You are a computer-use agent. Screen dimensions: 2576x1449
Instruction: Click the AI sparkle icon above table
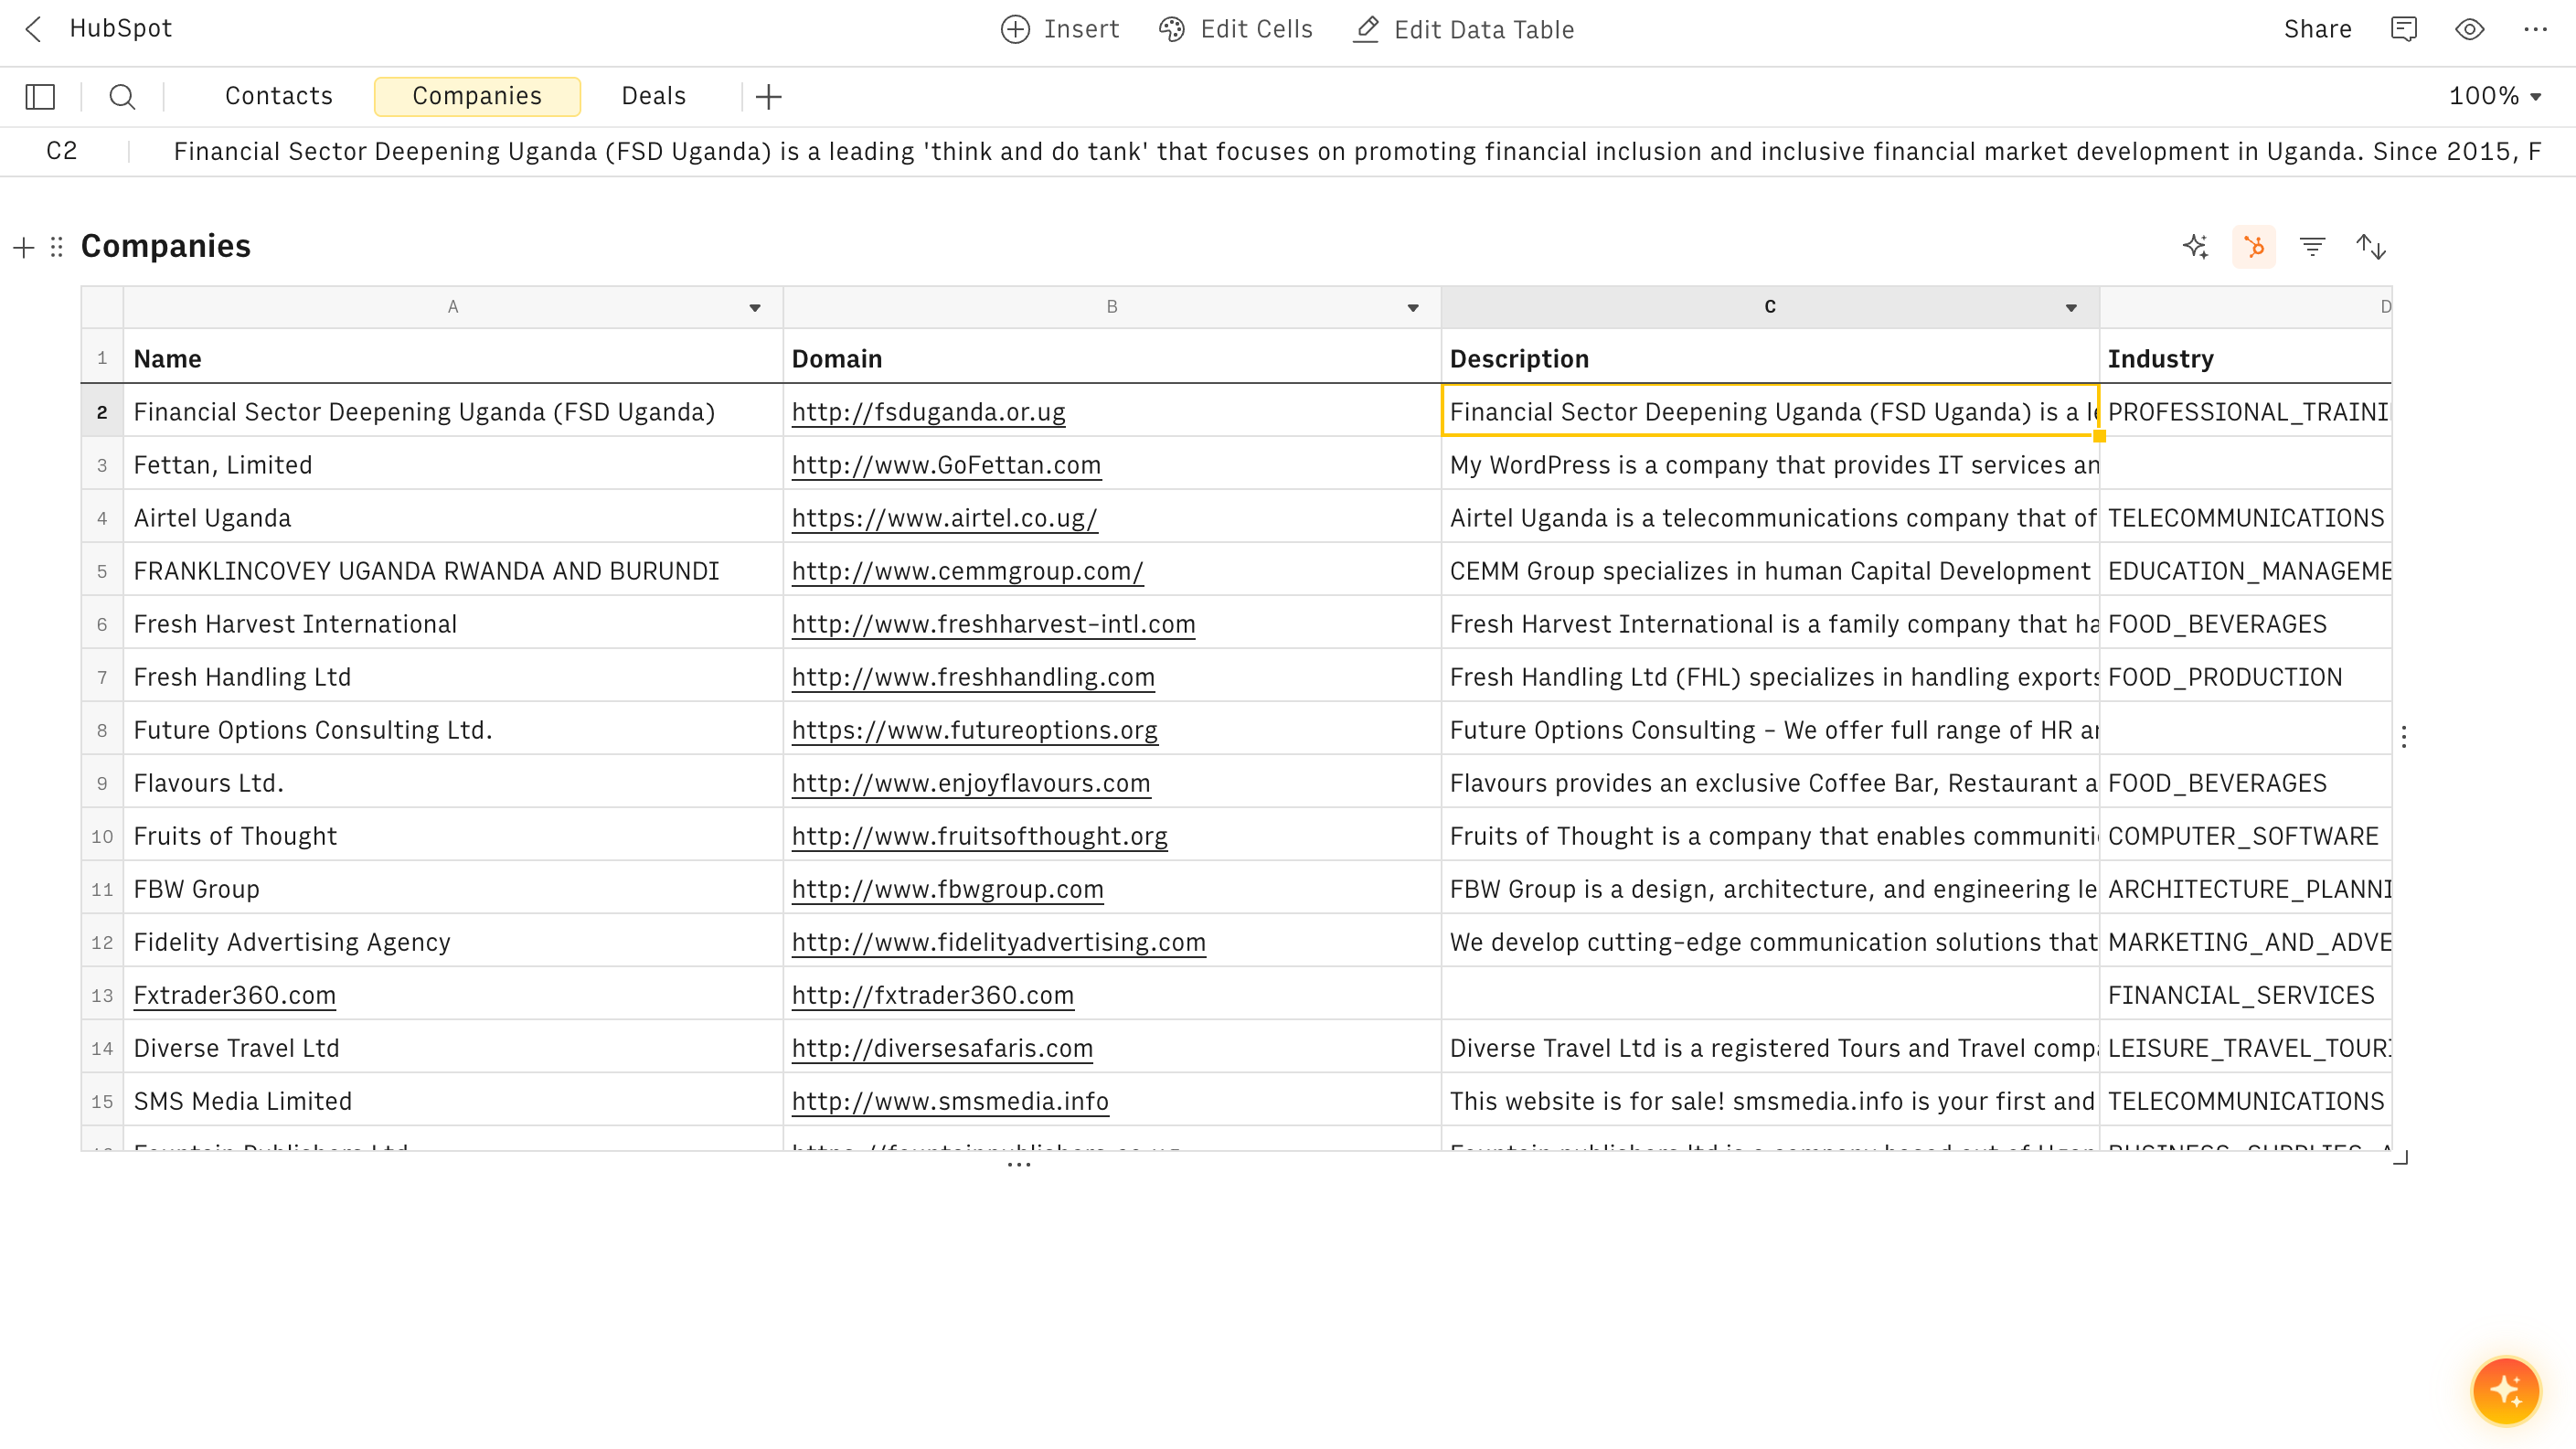pos(2195,246)
